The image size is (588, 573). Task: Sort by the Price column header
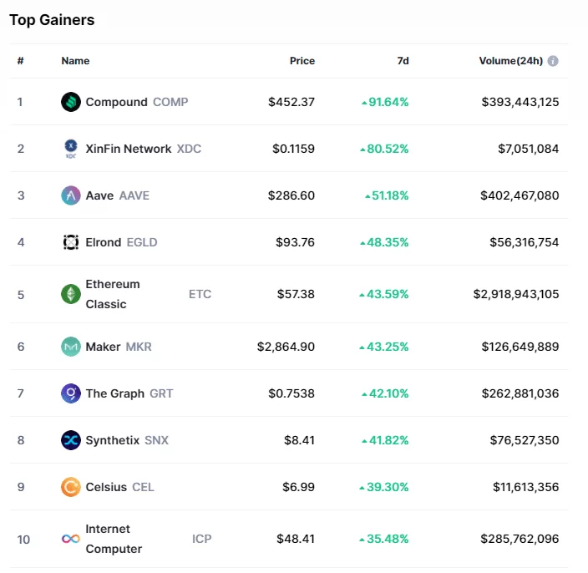pos(302,61)
